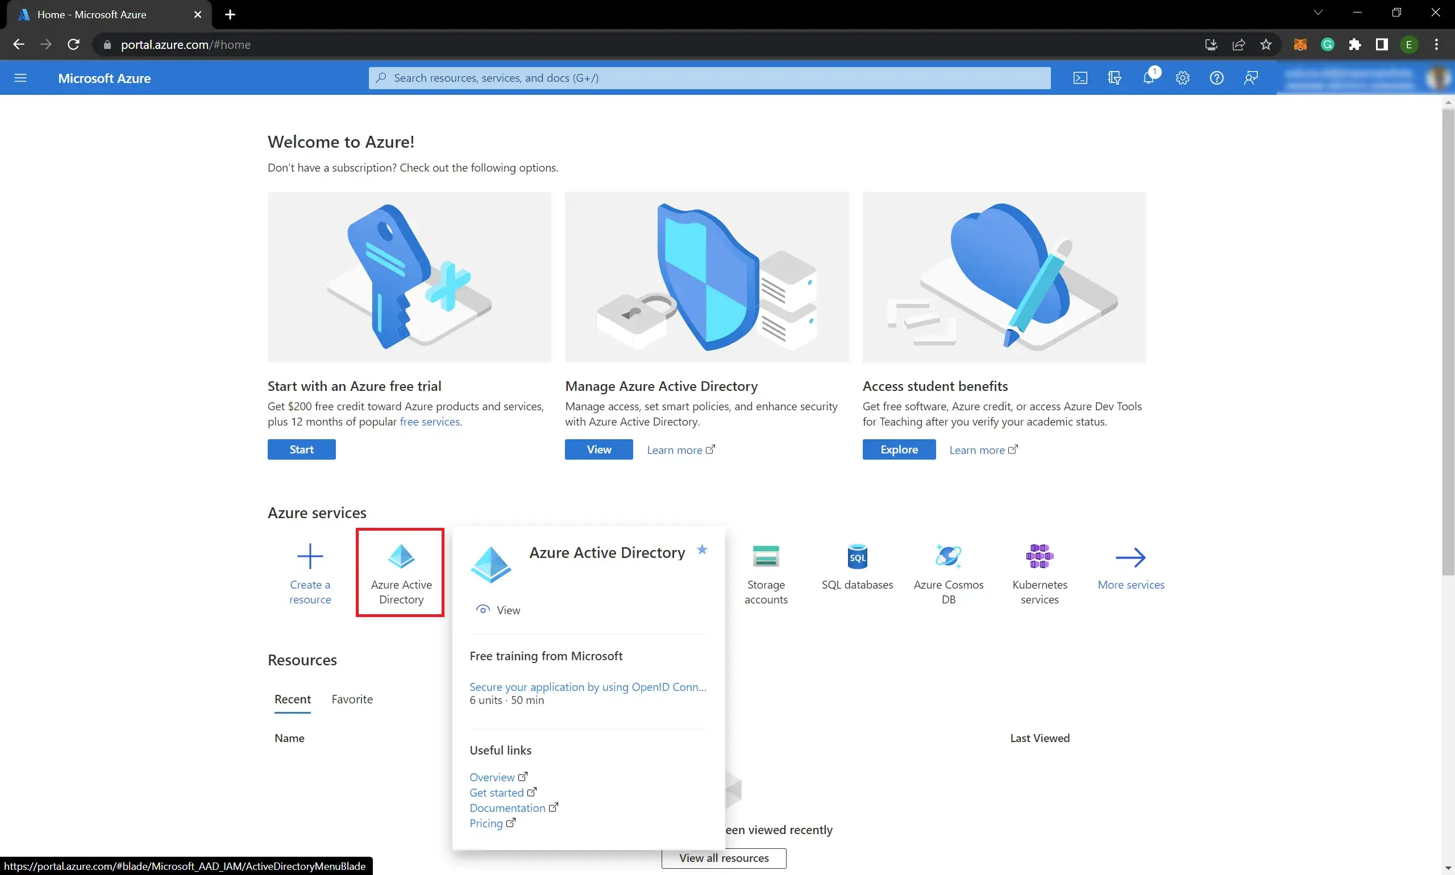Open the Overview useful link
This screenshot has height=875, width=1455.
pos(498,777)
